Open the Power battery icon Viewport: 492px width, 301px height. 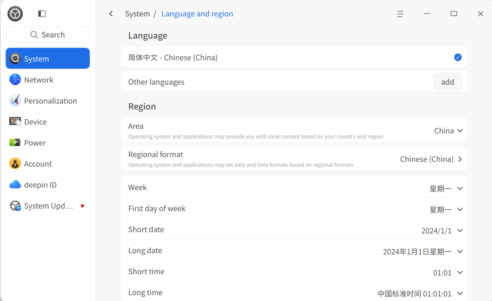coord(15,142)
